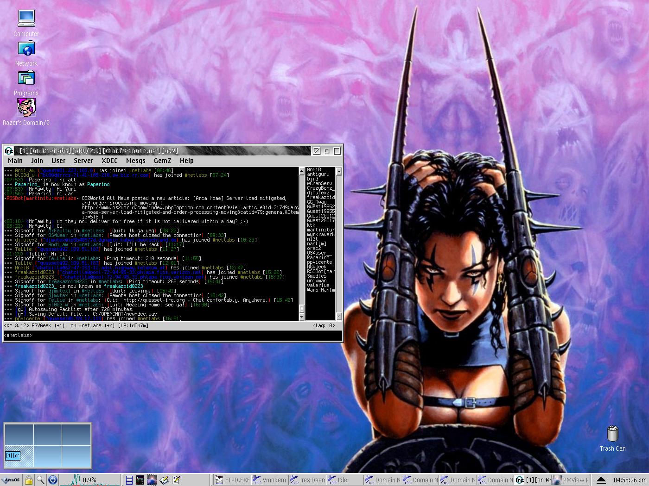Select nick orac2 in user list

tap(314, 249)
